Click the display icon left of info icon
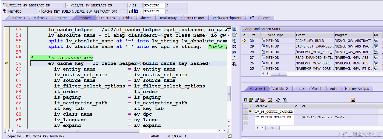The height and width of the screenshot is (139, 383). 131,11
